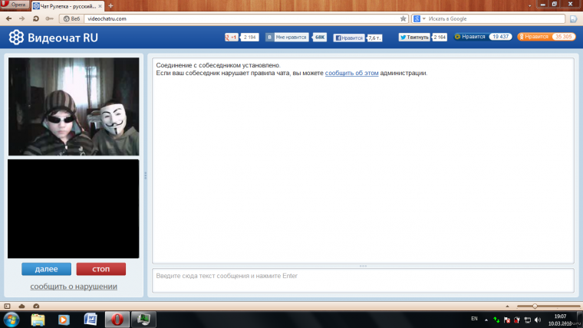
Task: Go back to previous page
Action: [x=9, y=18]
